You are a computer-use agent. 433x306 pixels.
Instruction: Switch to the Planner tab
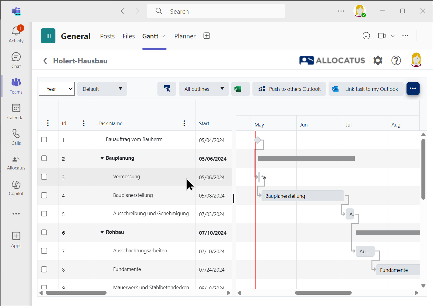[x=185, y=36]
